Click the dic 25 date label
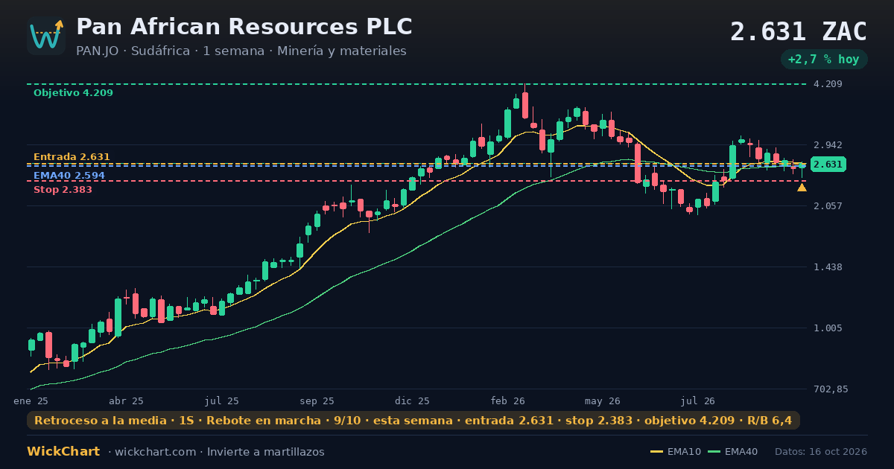 pyautogui.click(x=413, y=401)
